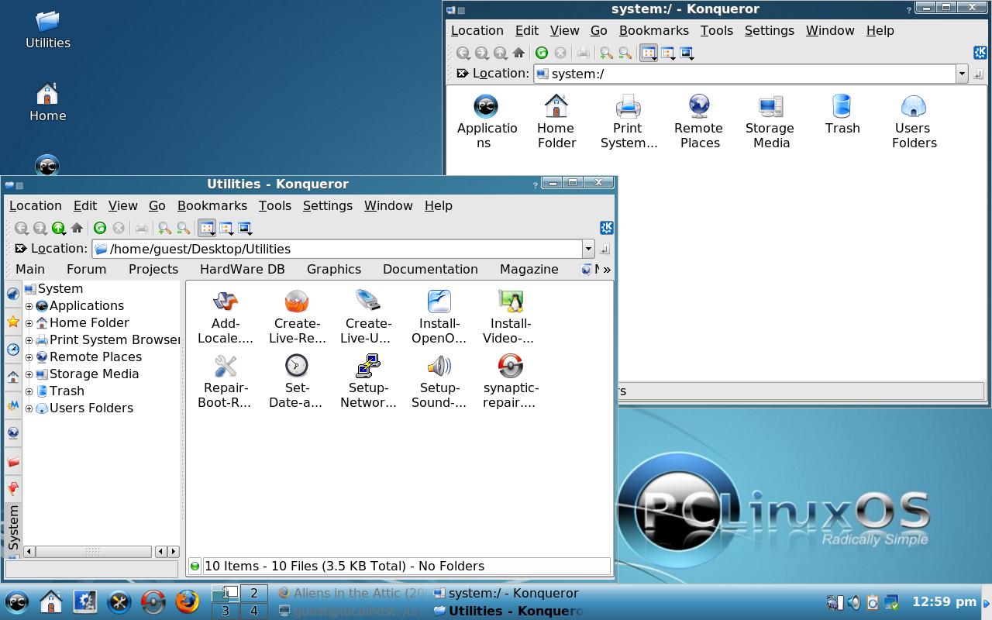Screen dimensions: 992x620
Task: Show more bookmark toolbar entries
Action: [x=607, y=270]
